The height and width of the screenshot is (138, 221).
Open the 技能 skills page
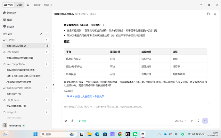click(x=7, y=20)
